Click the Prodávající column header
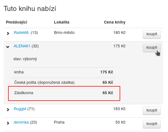 pos(16,22)
